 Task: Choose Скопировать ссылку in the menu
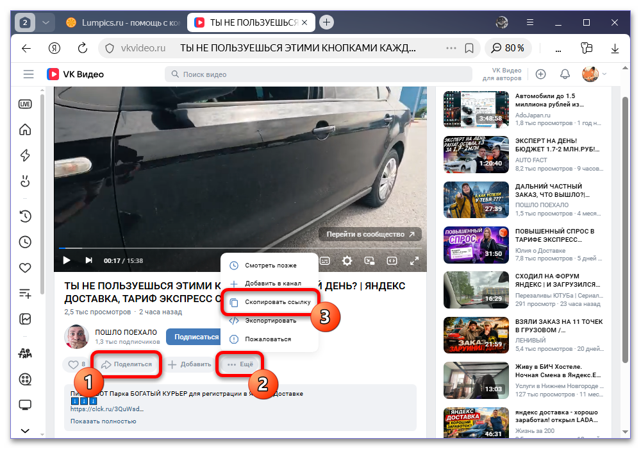(x=269, y=302)
